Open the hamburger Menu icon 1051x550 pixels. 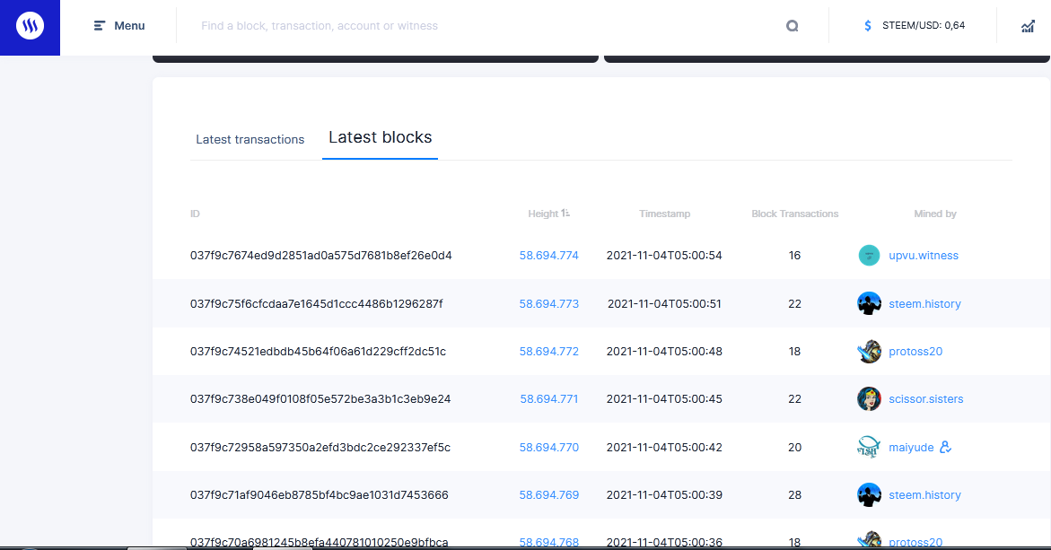pos(100,25)
